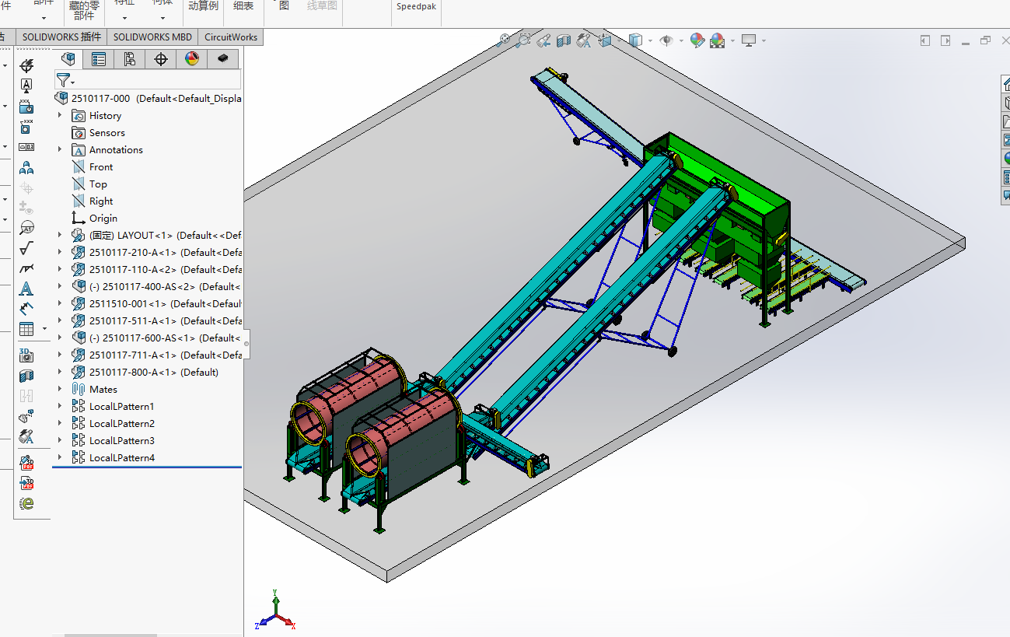Click the 3D camera capture view icon

pyautogui.click(x=26, y=355)
